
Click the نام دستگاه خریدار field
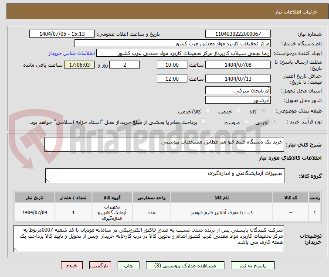[172, 44]
